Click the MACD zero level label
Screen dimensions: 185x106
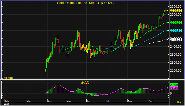(171, 93)
